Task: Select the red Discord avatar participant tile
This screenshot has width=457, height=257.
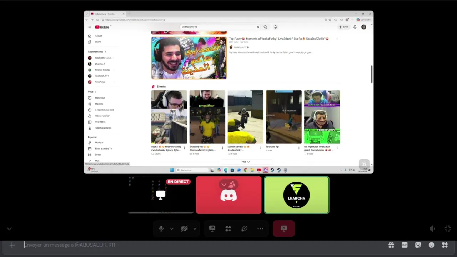Action: tap(228, 195)
